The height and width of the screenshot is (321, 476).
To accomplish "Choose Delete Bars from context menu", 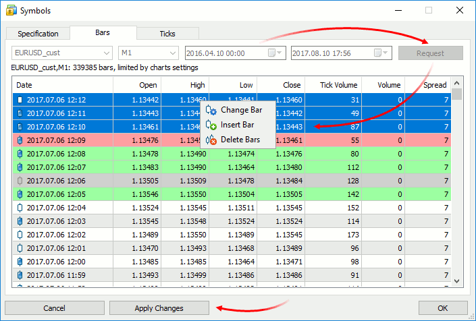I will tap(238, 140).
